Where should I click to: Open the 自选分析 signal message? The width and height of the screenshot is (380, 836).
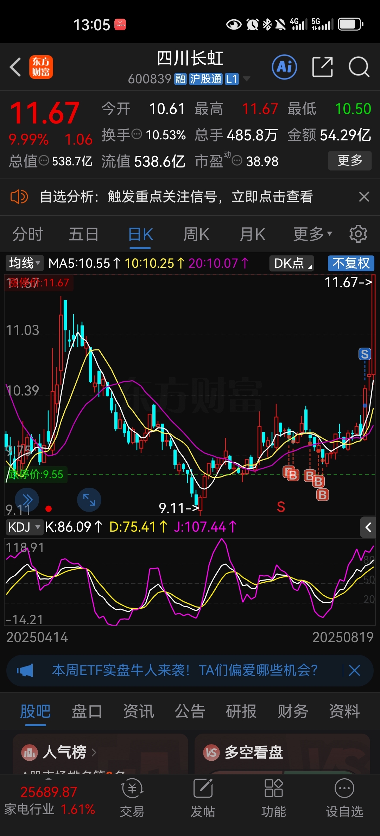pos(176,197)
